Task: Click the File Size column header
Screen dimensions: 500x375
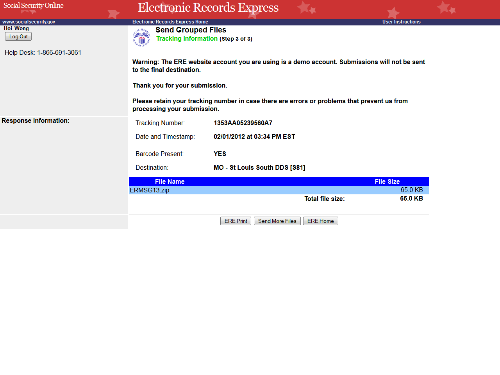Action: (x=387, y=181)
